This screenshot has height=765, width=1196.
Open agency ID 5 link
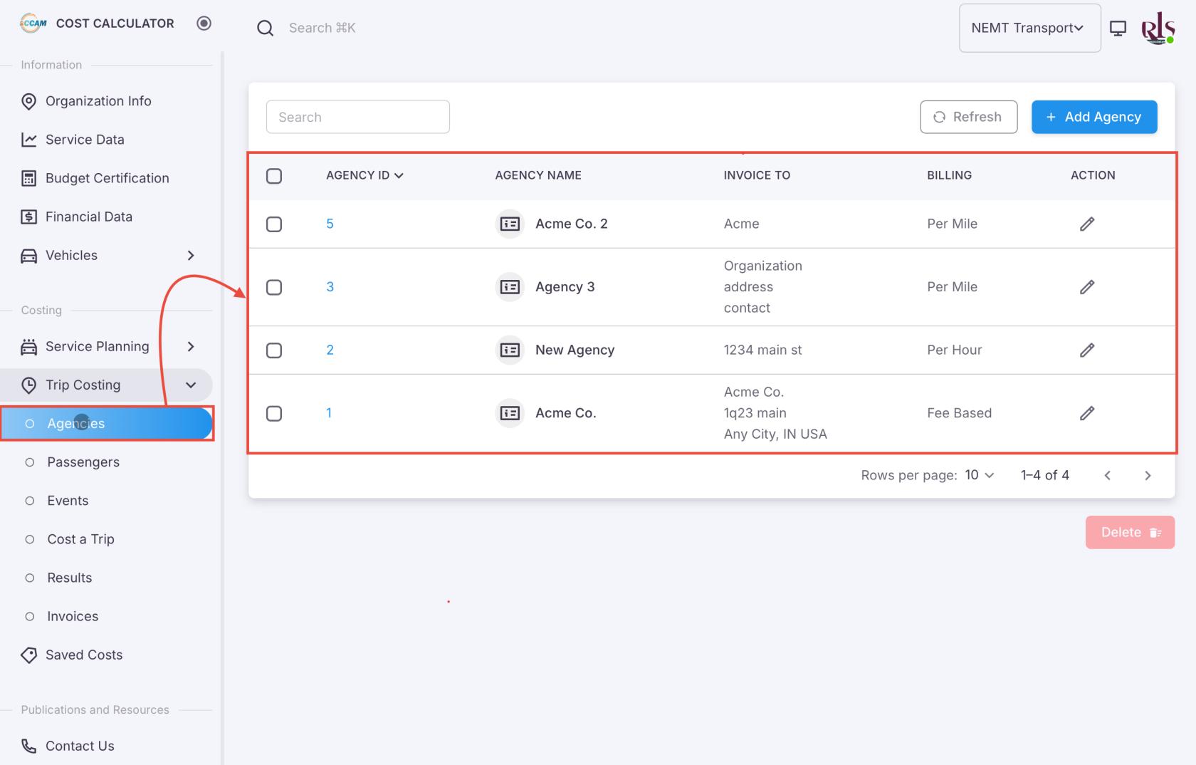[x=330, y=224]
